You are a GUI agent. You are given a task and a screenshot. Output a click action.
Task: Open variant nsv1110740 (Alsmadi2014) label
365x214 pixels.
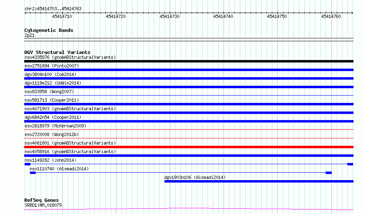coord(59,169)
